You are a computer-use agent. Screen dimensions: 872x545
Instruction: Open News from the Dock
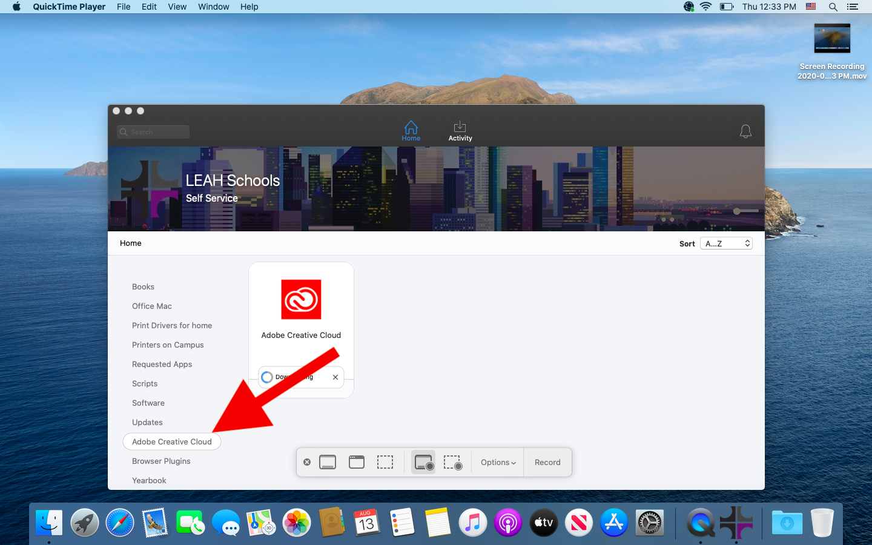coord(579,523)
